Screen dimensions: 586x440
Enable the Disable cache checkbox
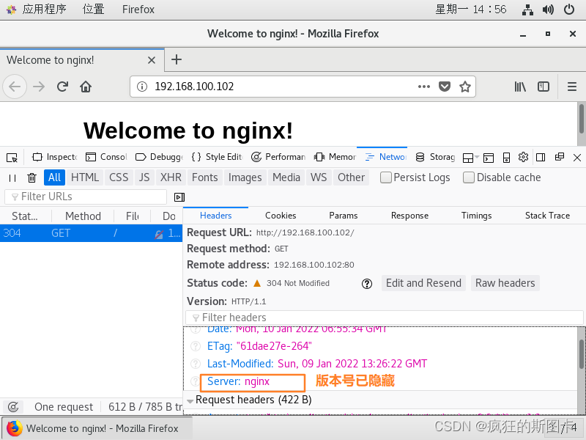[x=469, y=177]
